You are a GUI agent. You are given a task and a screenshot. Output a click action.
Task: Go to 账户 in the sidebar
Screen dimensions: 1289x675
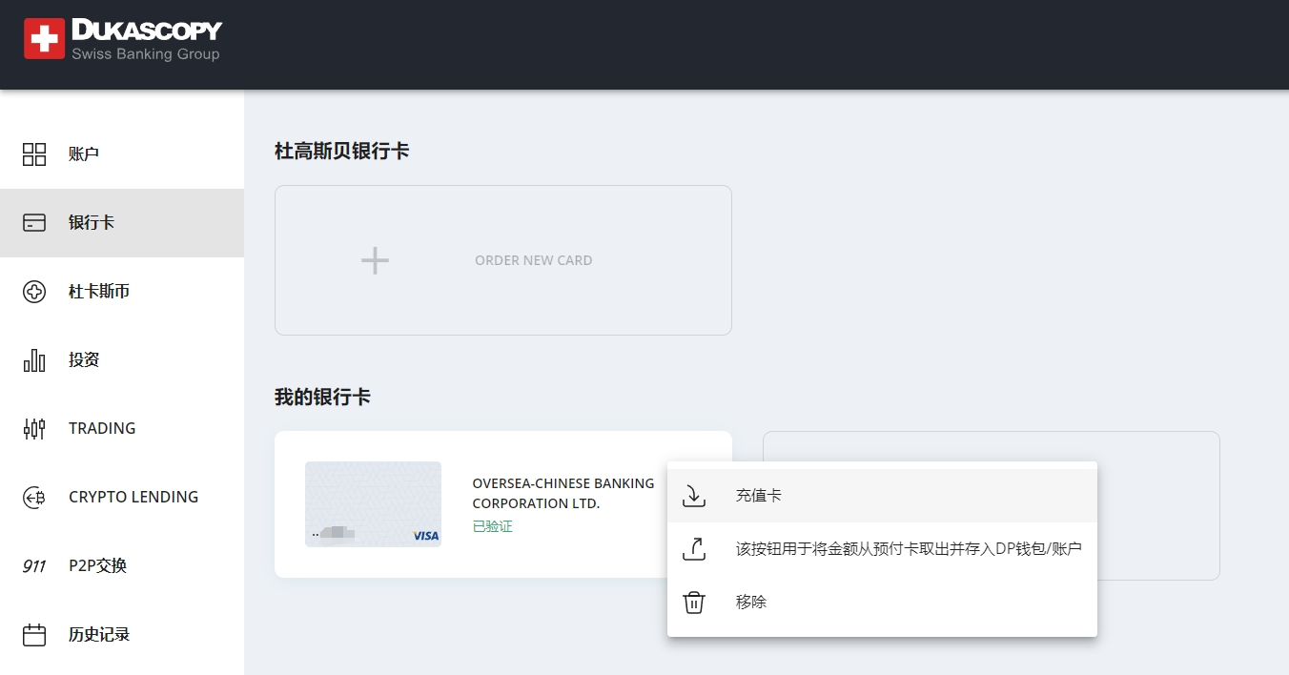(122, 154)
